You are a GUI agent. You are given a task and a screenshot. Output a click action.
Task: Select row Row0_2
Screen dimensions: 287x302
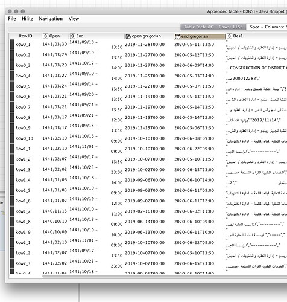click(23, 55)
